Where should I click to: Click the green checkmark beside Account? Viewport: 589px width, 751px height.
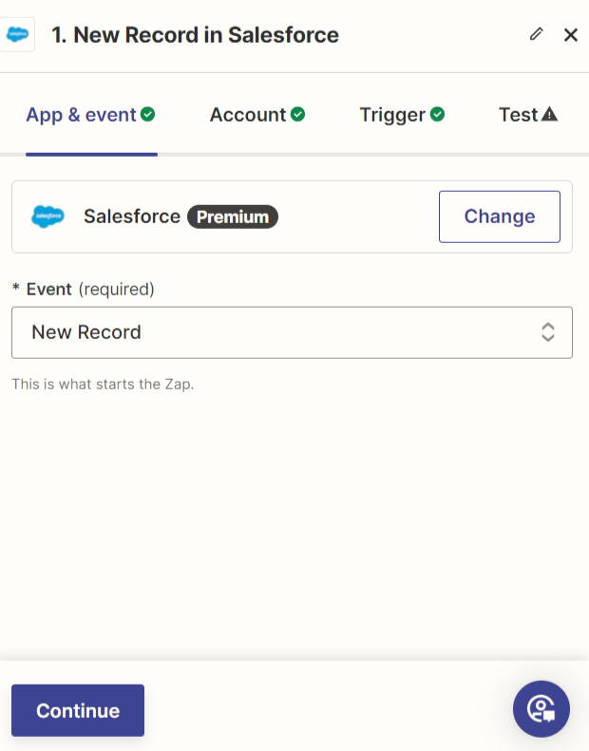tap(297, 115)
